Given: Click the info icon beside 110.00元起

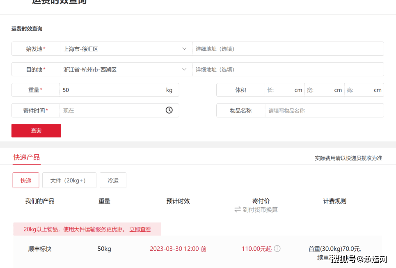Looking at the screenshot, I should pyautogui.click(x=277, y=249).
